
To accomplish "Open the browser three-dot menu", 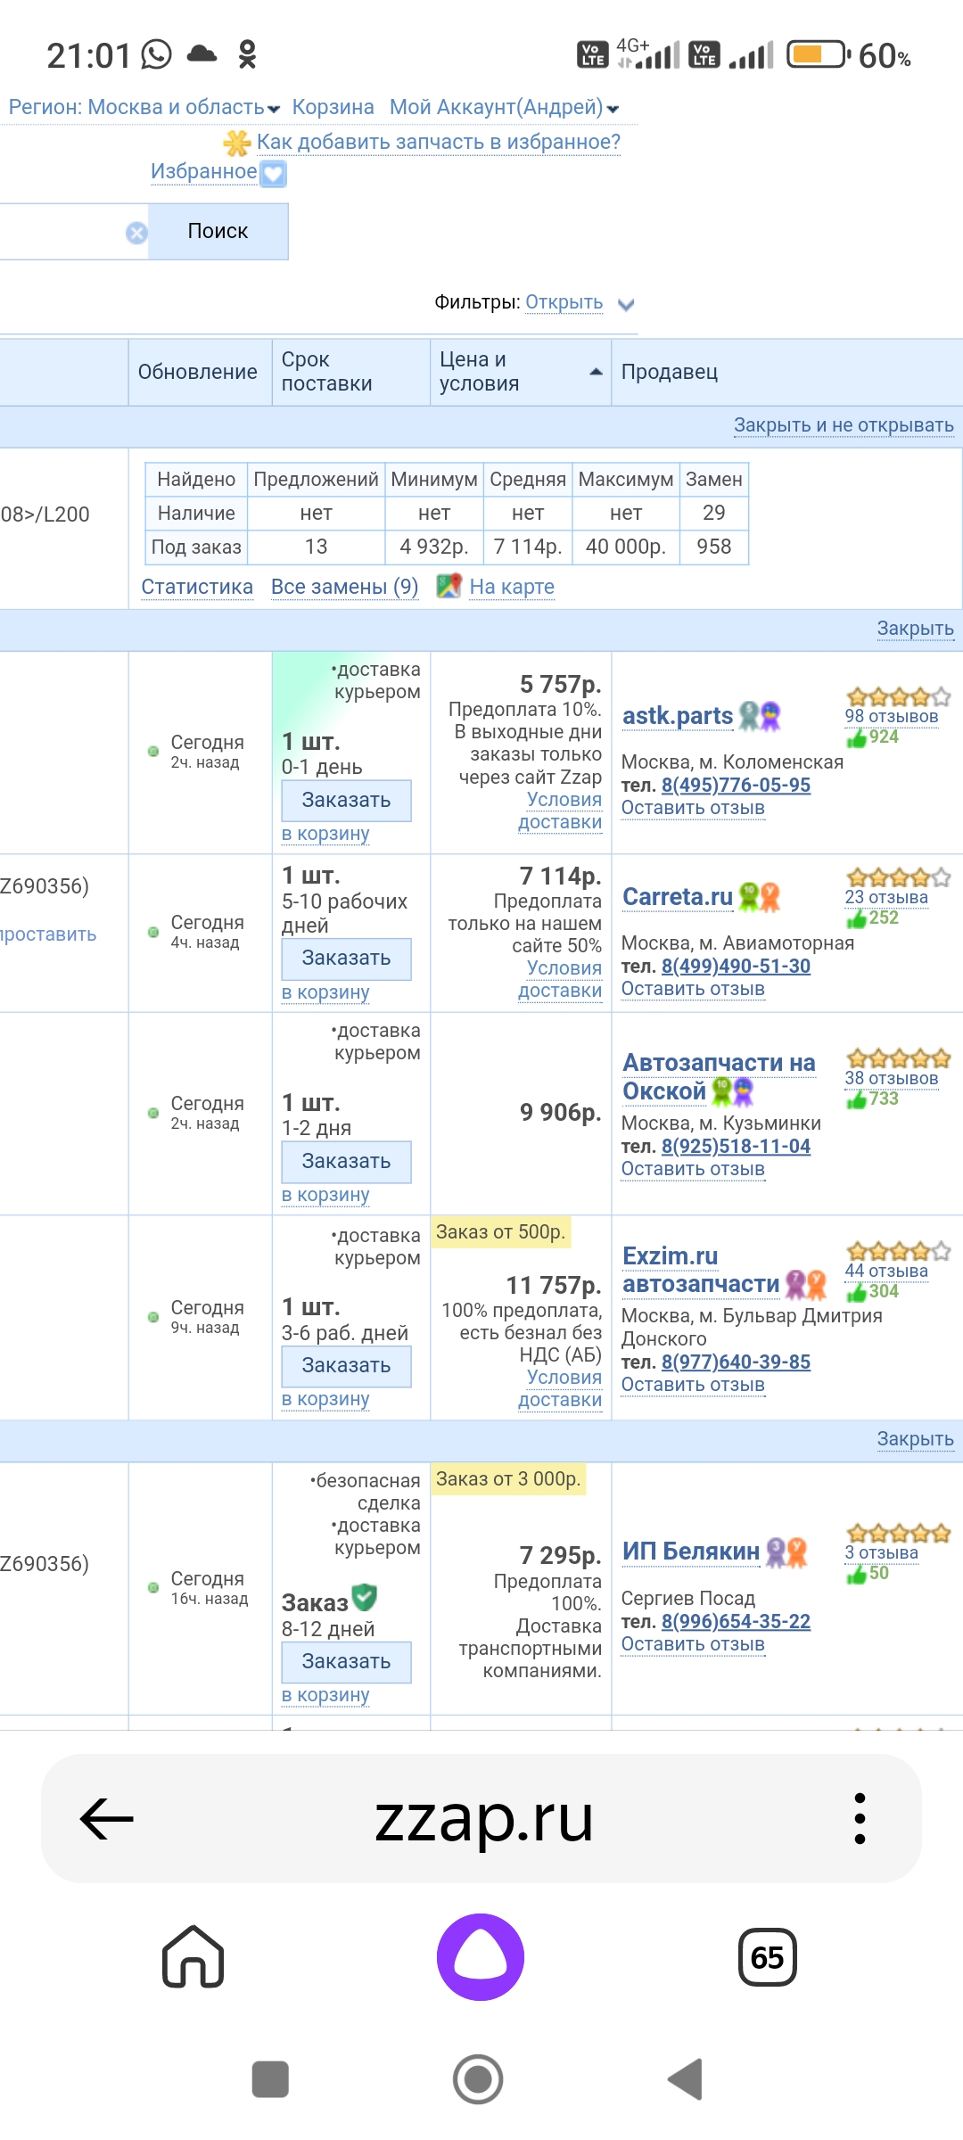I will (859, 1818).
